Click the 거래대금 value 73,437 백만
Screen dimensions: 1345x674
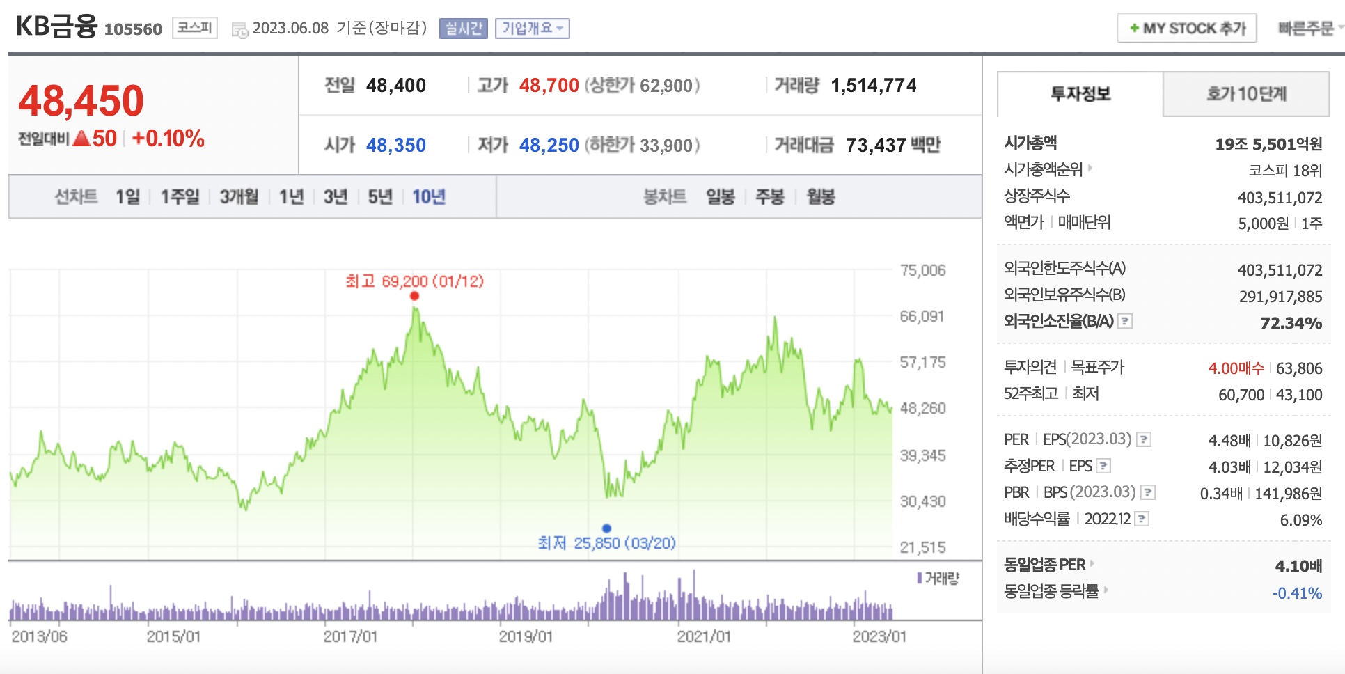(x=893, y=146)
